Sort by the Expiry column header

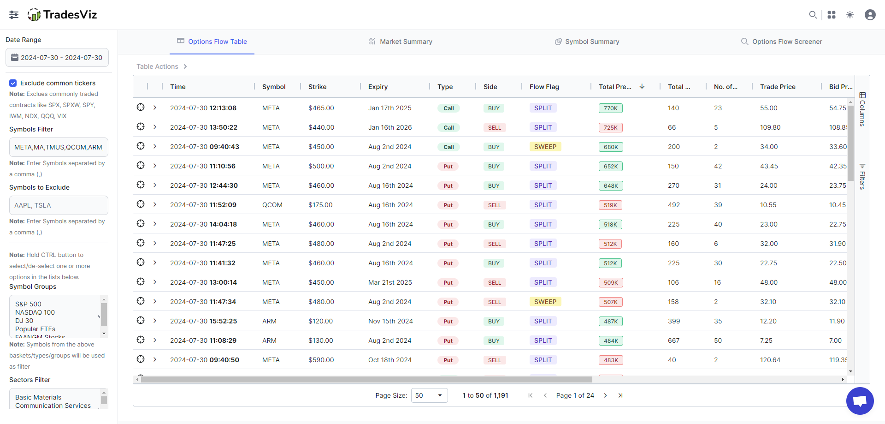(x=378, y=87)
